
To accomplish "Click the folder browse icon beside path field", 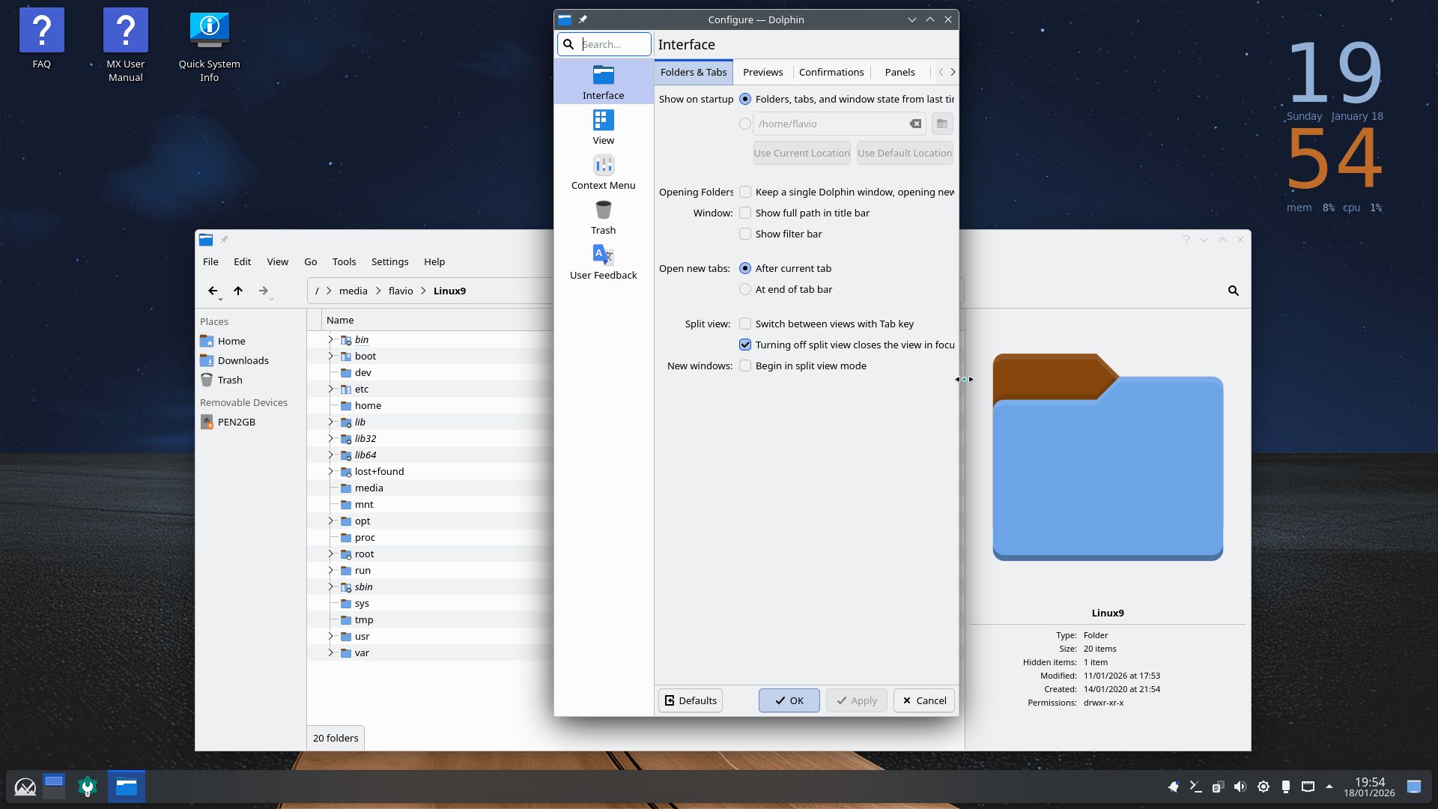I will [941, 124].
